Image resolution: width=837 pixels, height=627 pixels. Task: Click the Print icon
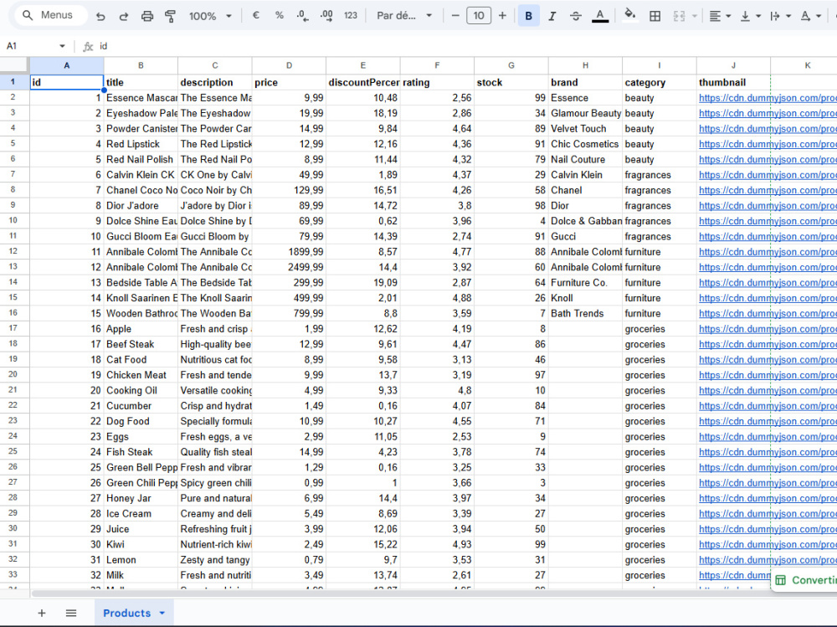coord(146,16)
